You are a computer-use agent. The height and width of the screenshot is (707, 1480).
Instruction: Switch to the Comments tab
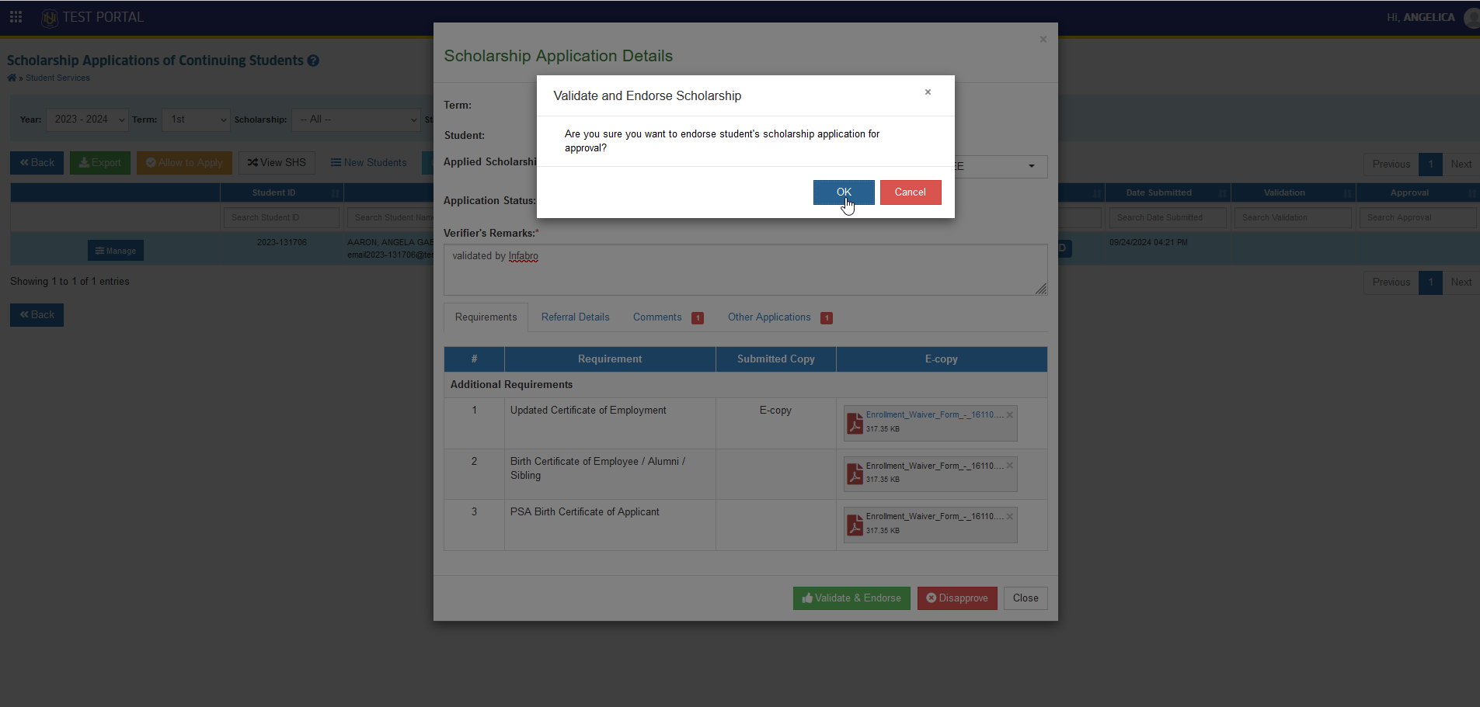(667, 317)
